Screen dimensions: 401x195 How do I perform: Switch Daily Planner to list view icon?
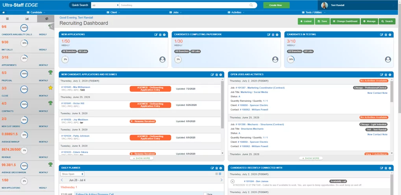tap(220, 174)
